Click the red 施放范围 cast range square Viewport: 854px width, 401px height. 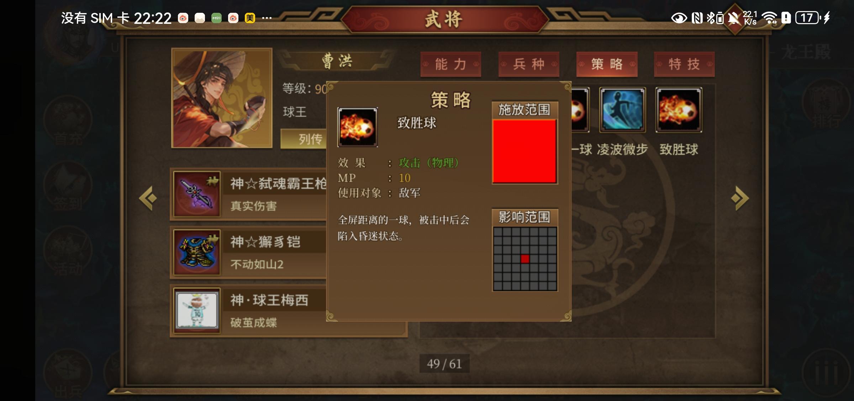tap(524, 151)
